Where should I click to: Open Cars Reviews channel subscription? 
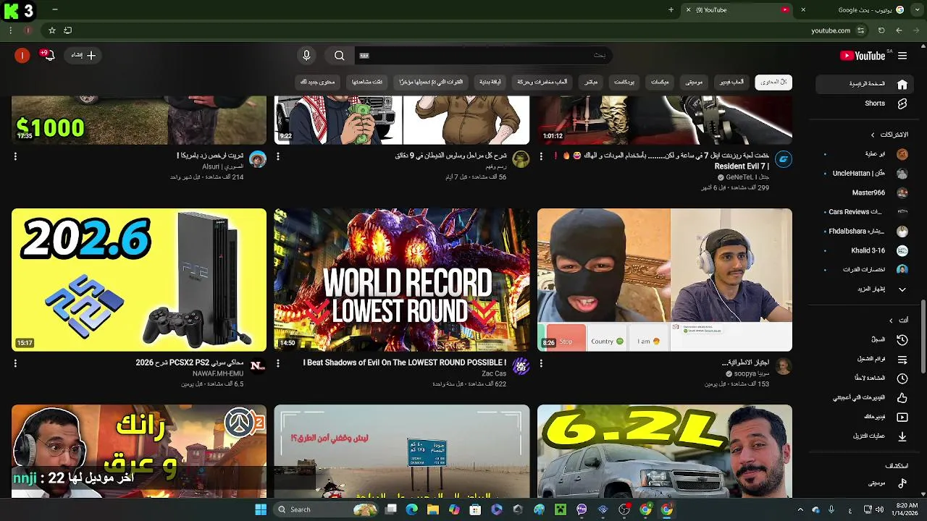click(866, 212)
